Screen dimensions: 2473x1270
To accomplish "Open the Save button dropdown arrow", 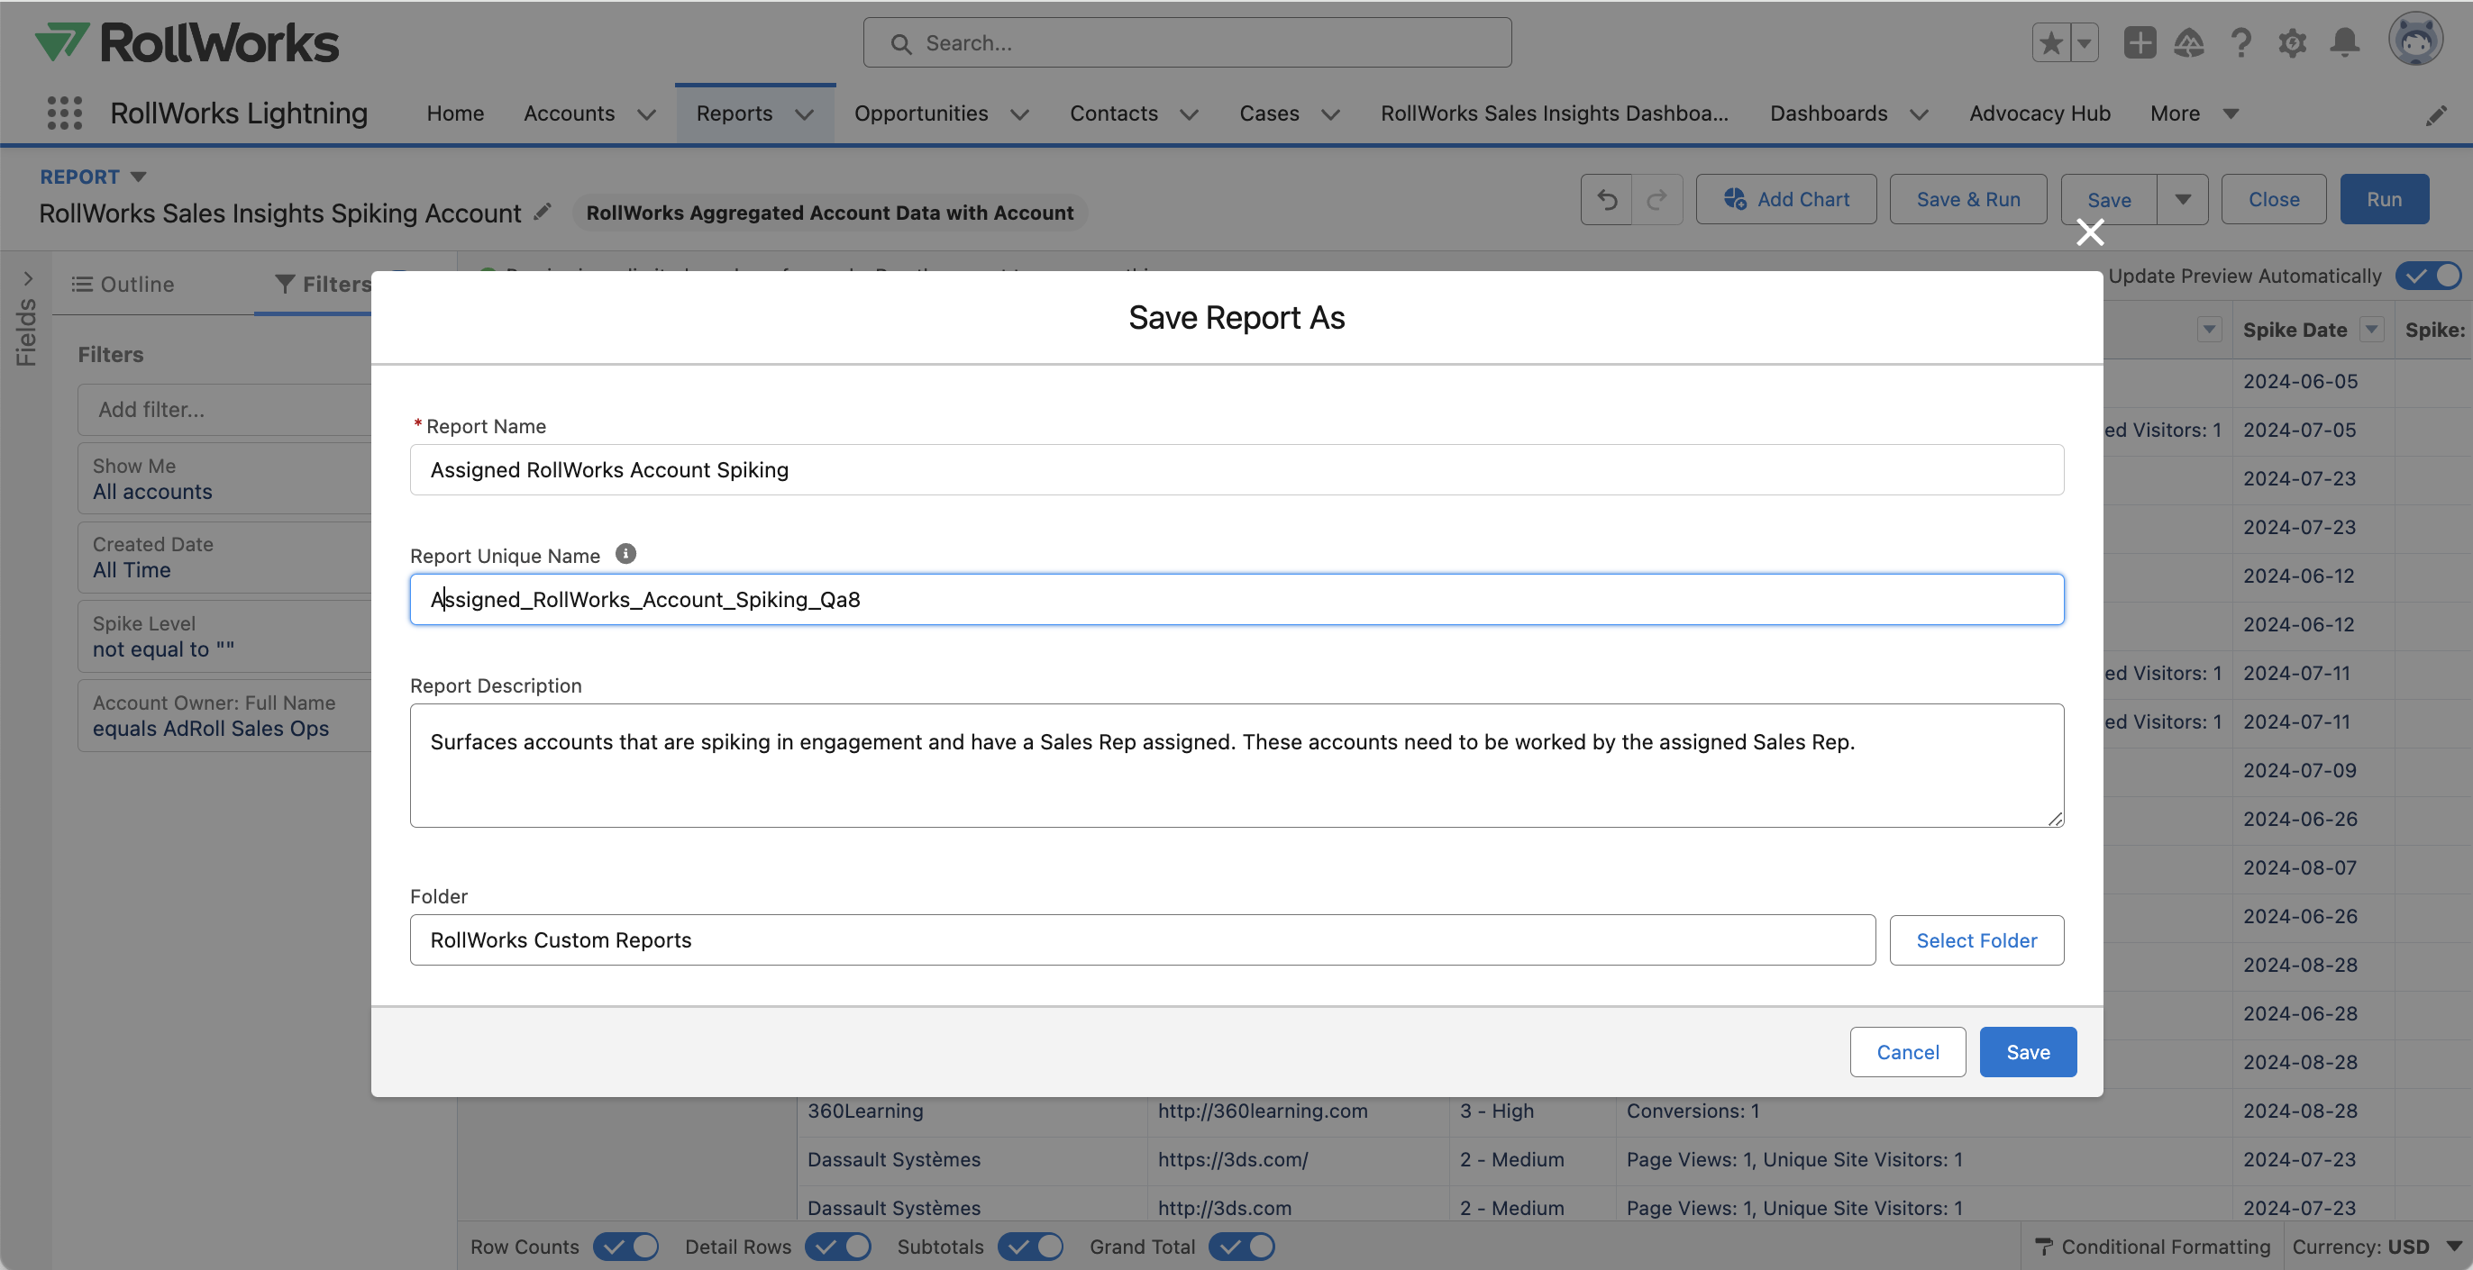I will [x=2183, y=200].
